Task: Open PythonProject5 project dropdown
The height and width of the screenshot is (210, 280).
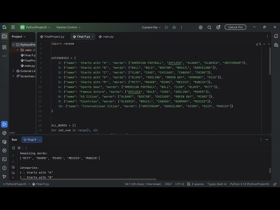Action: tap(35, 27)
